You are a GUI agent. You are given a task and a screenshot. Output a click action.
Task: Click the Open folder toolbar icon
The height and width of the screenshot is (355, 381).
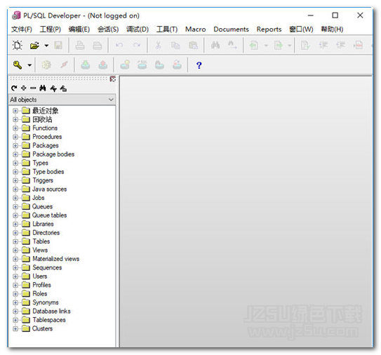[34, 46]
